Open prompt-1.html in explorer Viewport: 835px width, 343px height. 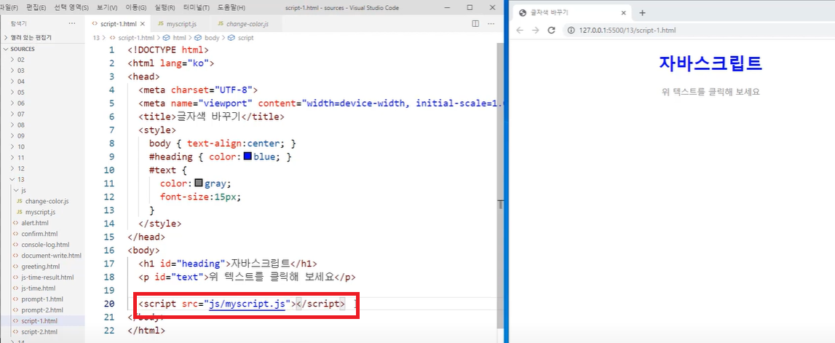click(x=43, y=299)
